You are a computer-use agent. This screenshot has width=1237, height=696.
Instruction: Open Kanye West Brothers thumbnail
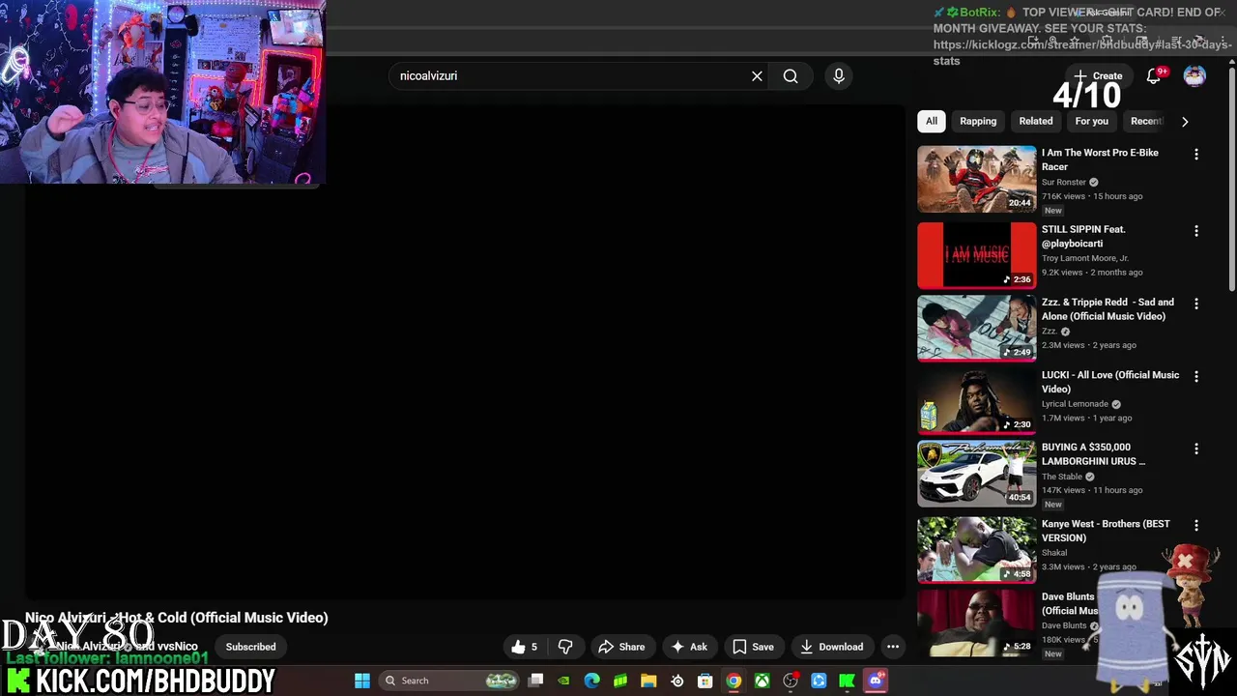click(x=976, y=549)
